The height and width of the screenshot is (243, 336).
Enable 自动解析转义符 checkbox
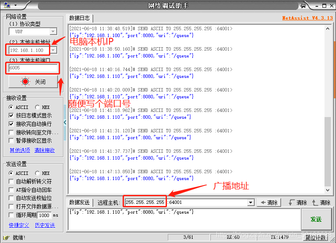click(x=11, y=182)
